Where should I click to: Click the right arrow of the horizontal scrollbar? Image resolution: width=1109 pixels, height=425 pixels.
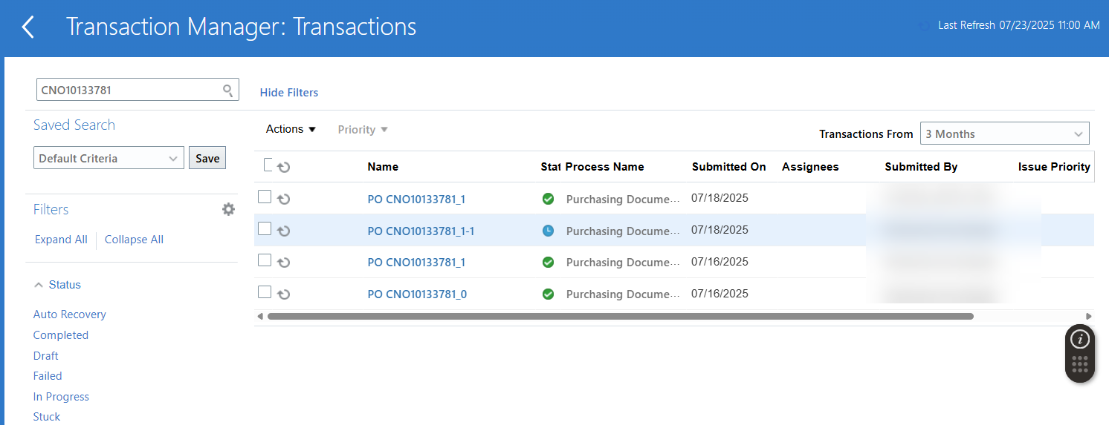click(x=1088, y=316)
